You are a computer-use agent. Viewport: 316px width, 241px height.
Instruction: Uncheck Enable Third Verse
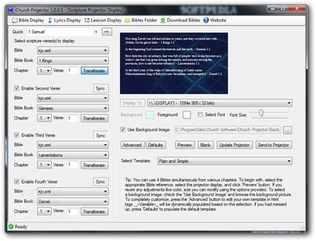pyautogui.click(x=17, y=135)
